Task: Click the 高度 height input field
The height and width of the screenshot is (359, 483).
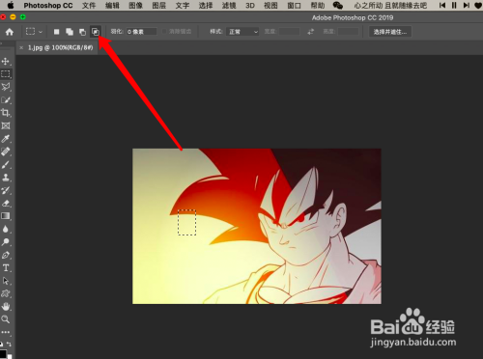Action: click(x=348, y=32)
